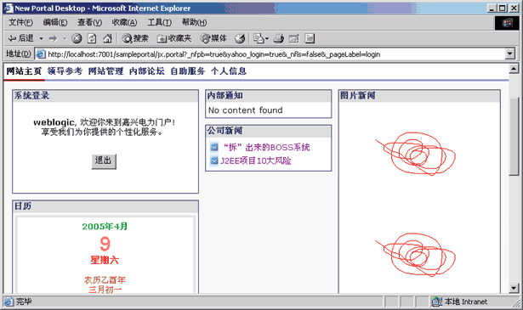Open the 收藏(A) menu
The width and height of the screenshot is (523, 310).
pos(124,22)
